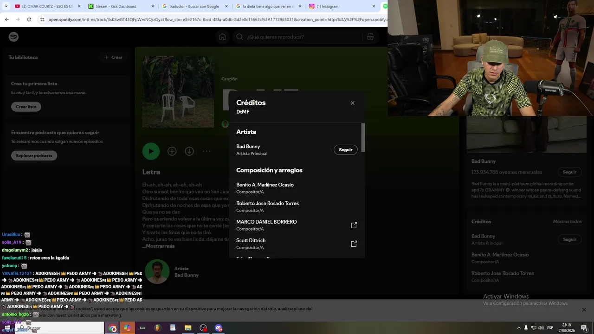Viewport: 594px width, 334px height.
Task: Close the traductor Google tab
Action: (226, 6)
